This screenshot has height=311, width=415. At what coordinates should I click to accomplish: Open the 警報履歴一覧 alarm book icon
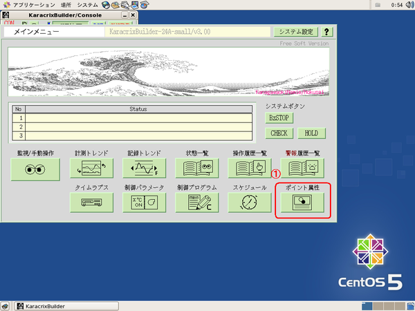click(x=302, y=168)
